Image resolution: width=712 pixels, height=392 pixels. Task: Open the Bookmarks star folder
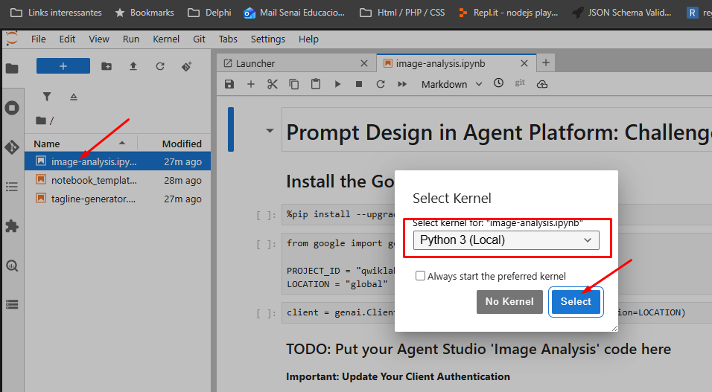click(x=144, y=13)
